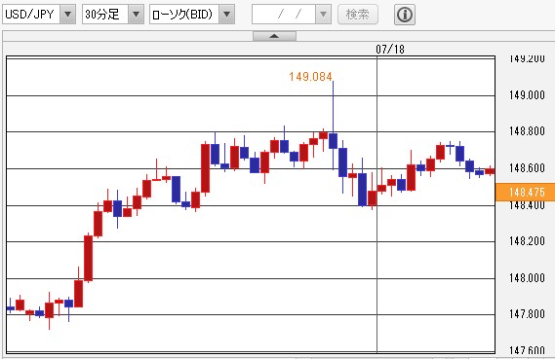Click the 検索 search button
The height and width of the screenshot is (359, 555).
click(358, 15)
